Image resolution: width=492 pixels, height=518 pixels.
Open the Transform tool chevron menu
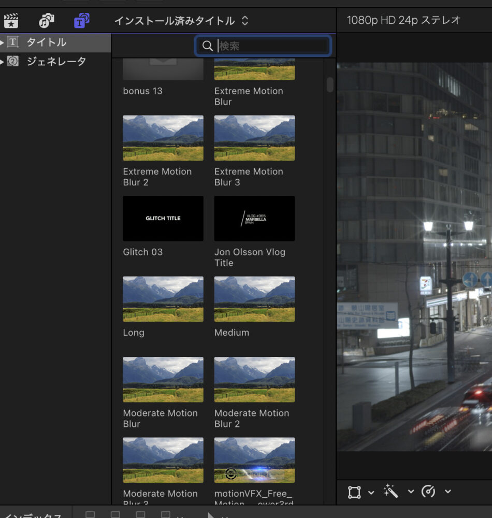tap(371, 492)
